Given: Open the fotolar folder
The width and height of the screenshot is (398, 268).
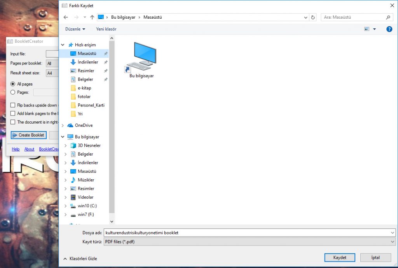Looking at the screenshot, I should (84, 96).
